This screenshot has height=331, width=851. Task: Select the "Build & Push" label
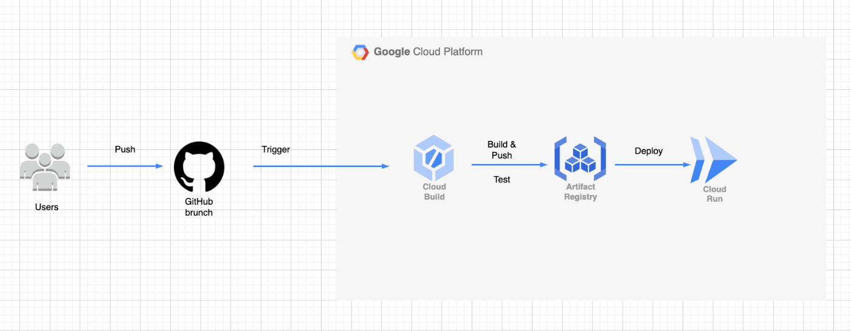coord(501,150)
